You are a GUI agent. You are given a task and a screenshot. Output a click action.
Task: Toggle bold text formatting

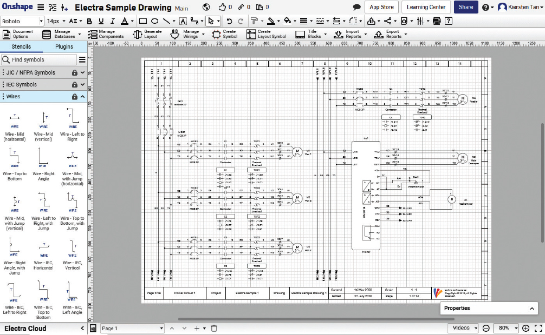pyautogui.click(x=89, y=21)
